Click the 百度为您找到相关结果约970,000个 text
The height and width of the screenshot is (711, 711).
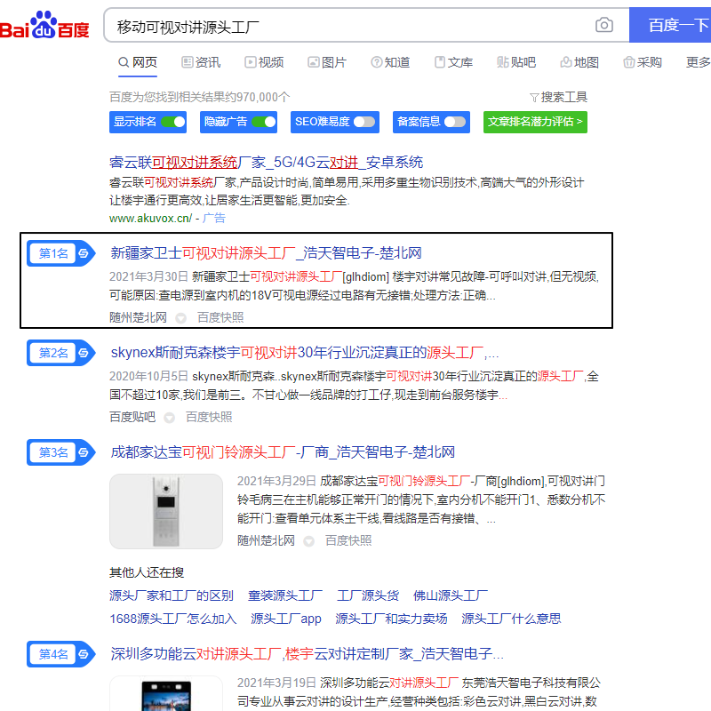coord(199,97)
